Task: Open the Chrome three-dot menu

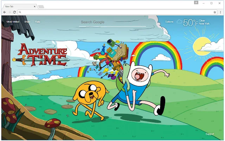Action: [220, 12]
